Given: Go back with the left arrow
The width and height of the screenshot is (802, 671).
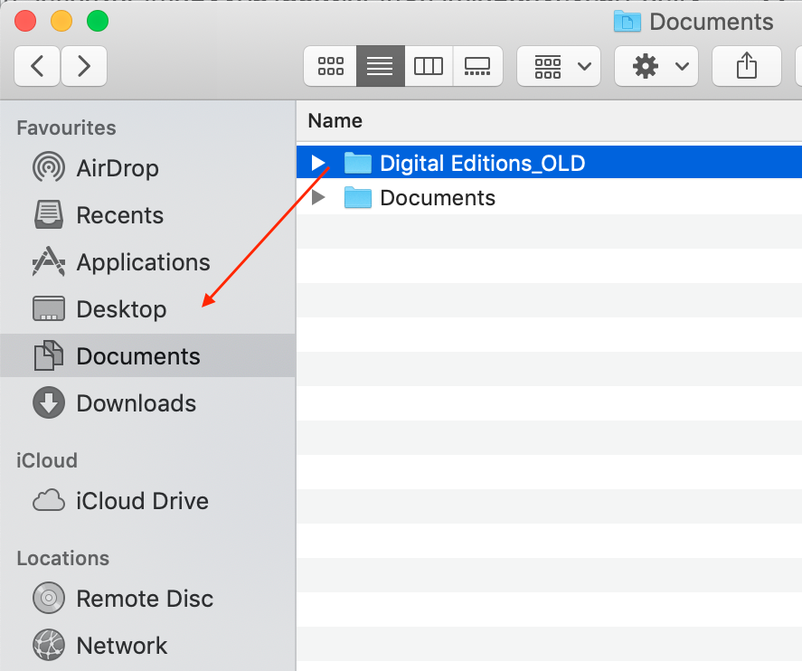Looking at the screenshot, I should pos(37,66).
